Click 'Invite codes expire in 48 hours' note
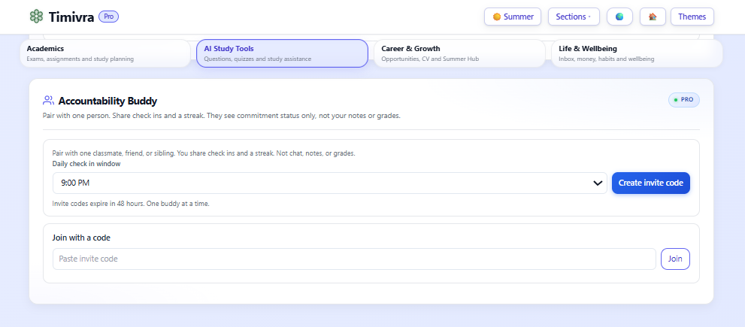 131,204
